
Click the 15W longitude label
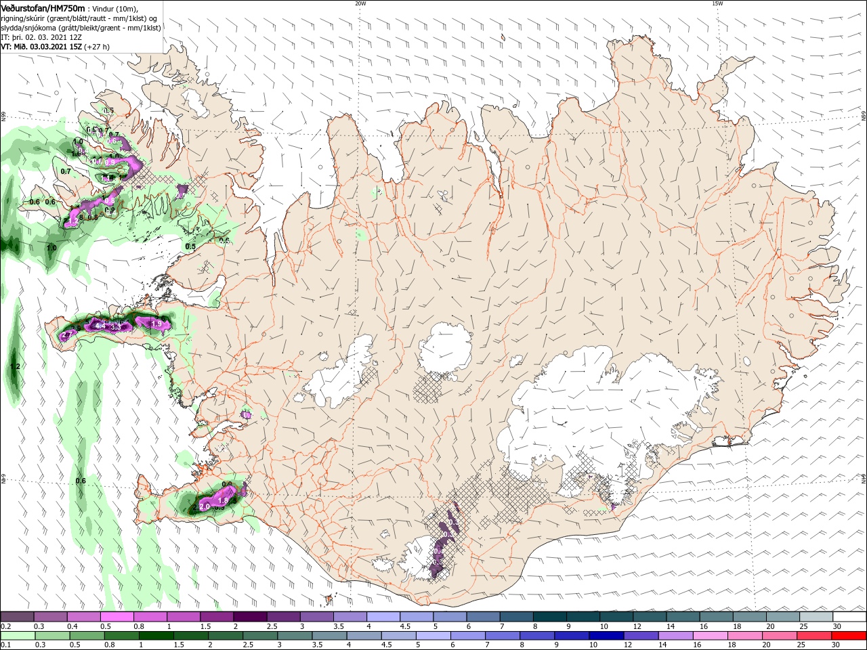coord(717,3)
